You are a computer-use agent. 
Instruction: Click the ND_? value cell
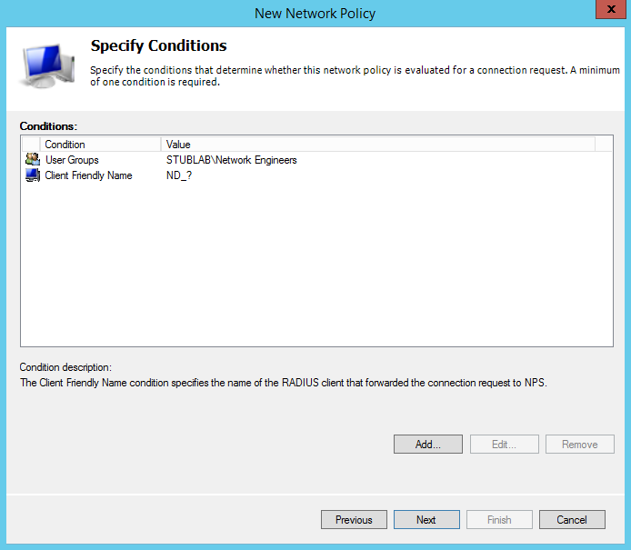coord(179,175)
